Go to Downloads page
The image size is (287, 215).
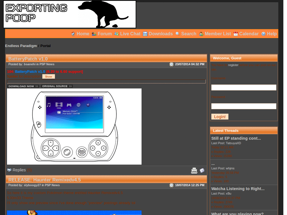click(161, 34)
